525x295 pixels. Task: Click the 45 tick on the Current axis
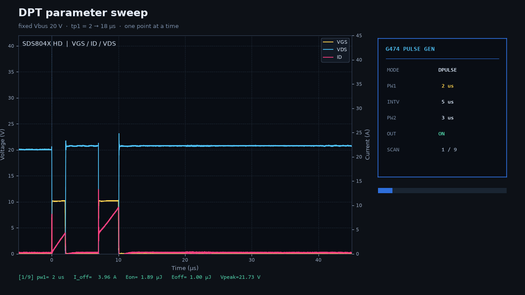pyautogui.click(x=358, y=36)
